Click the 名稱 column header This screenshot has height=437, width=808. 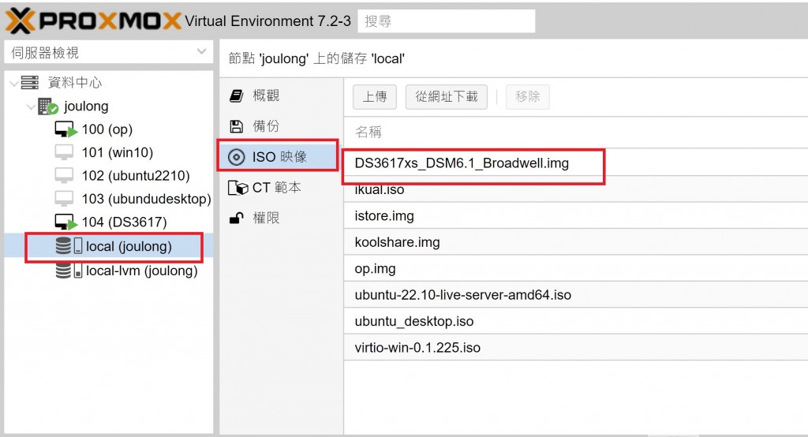click(575, 133)
